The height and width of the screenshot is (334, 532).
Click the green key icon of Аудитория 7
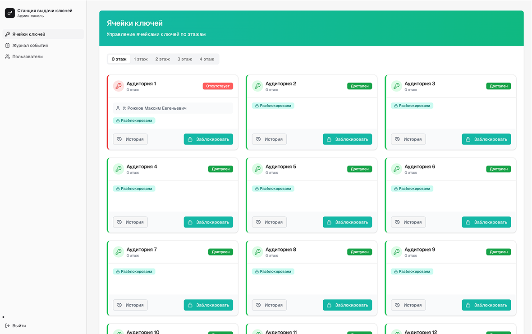pos(119,252)
